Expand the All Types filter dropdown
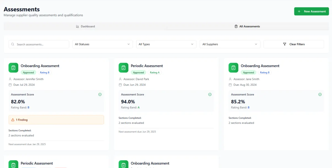This screenshot has width=332, height=168. point(166,44)
